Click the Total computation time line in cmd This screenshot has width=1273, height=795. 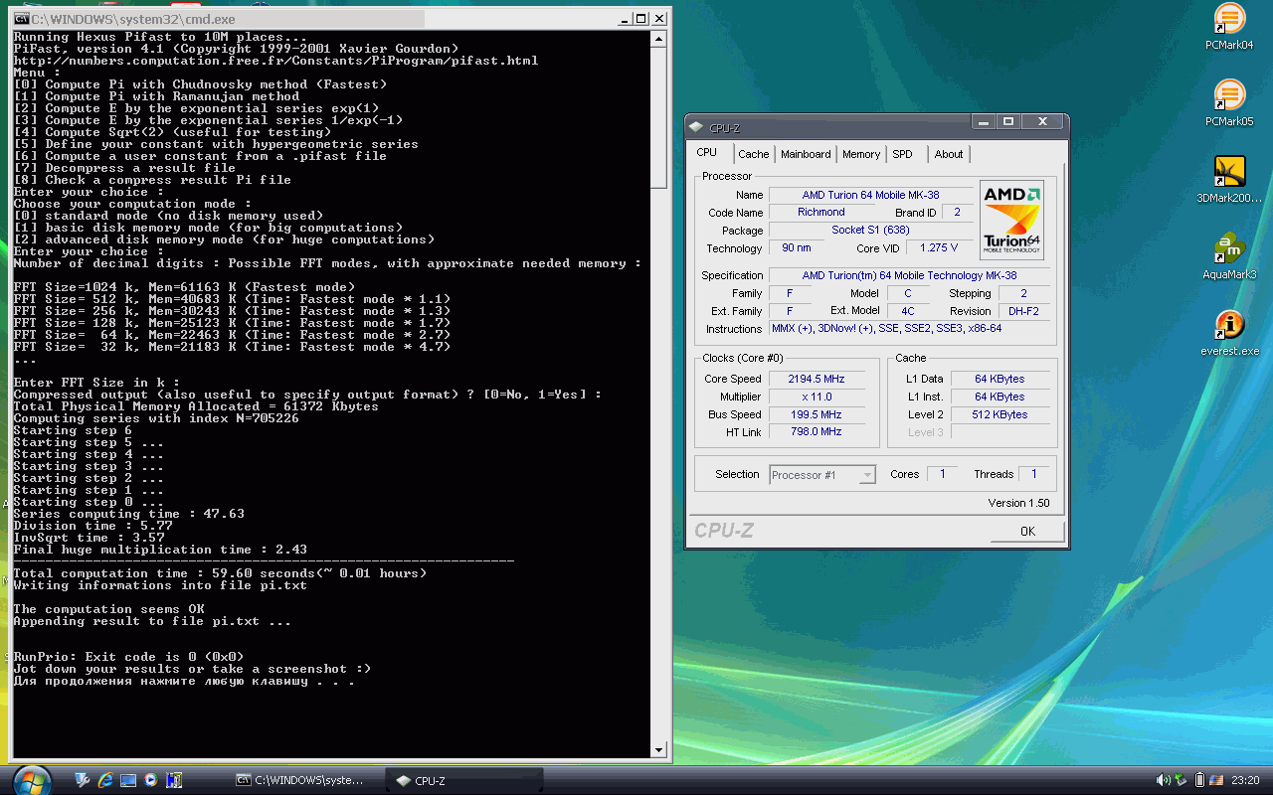click(x=220, y=573)
